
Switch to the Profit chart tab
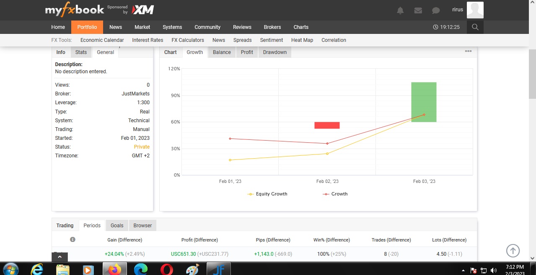point(247,52)
